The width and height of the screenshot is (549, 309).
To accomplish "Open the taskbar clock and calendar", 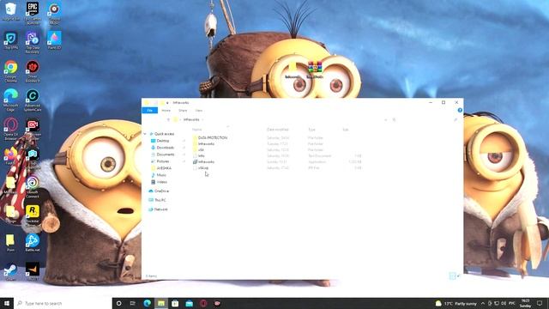I will click(525, 303).
